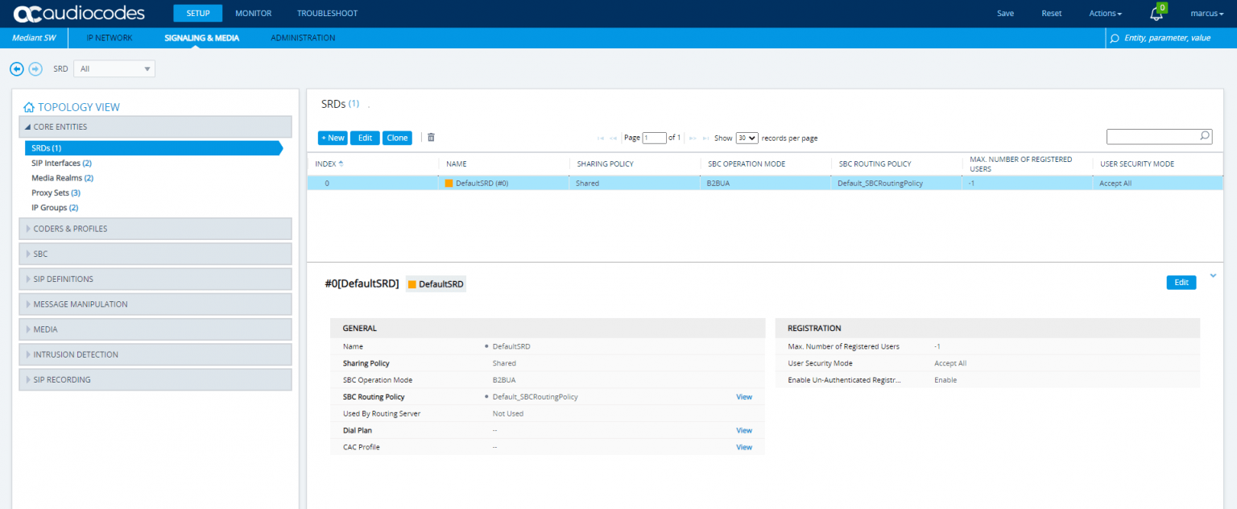Switch to the Monitor tab
The image size is (1237, 509).
click(x=253, y=14)
